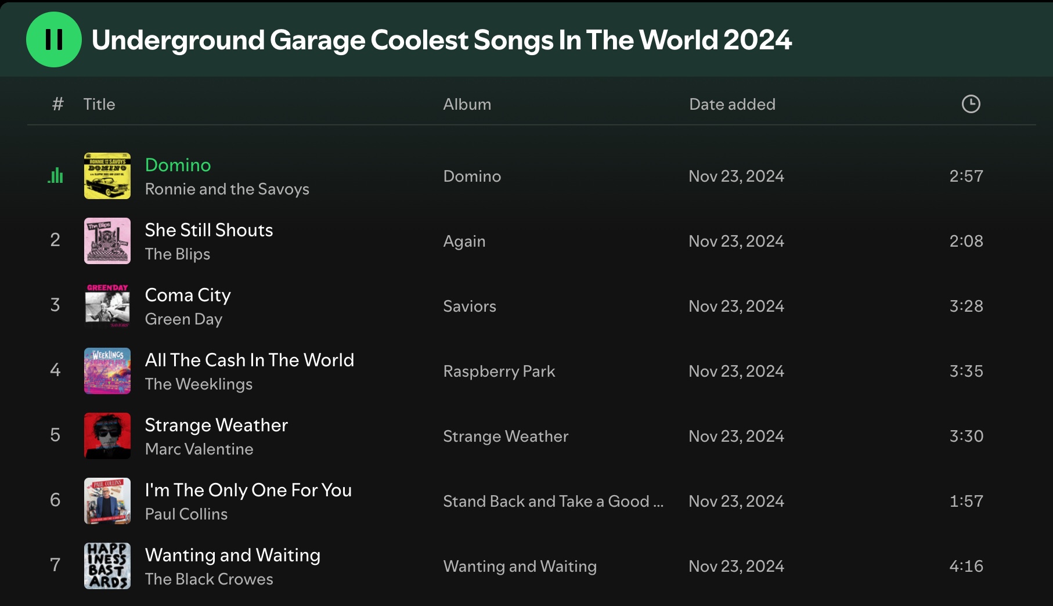Click track number 6
Screen dimensions: 1053x606
coord(55,500)
